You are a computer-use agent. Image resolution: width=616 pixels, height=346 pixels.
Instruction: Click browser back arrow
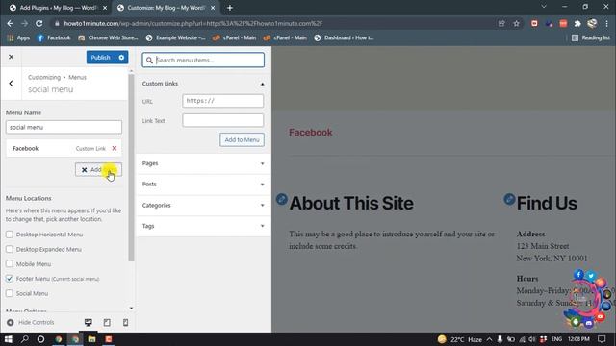click(x=11, y=23)
